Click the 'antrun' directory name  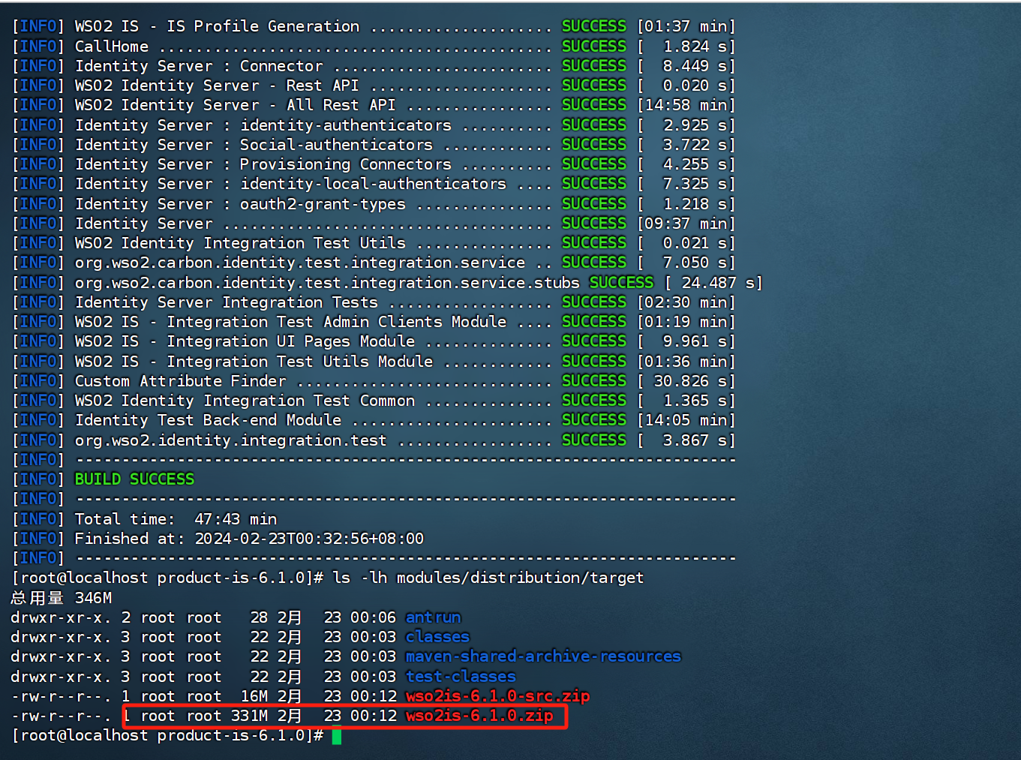coord(433,617)
